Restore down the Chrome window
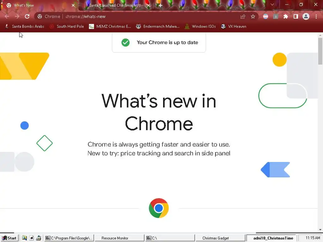Screen dimensions: 323x242 (301, 4)
